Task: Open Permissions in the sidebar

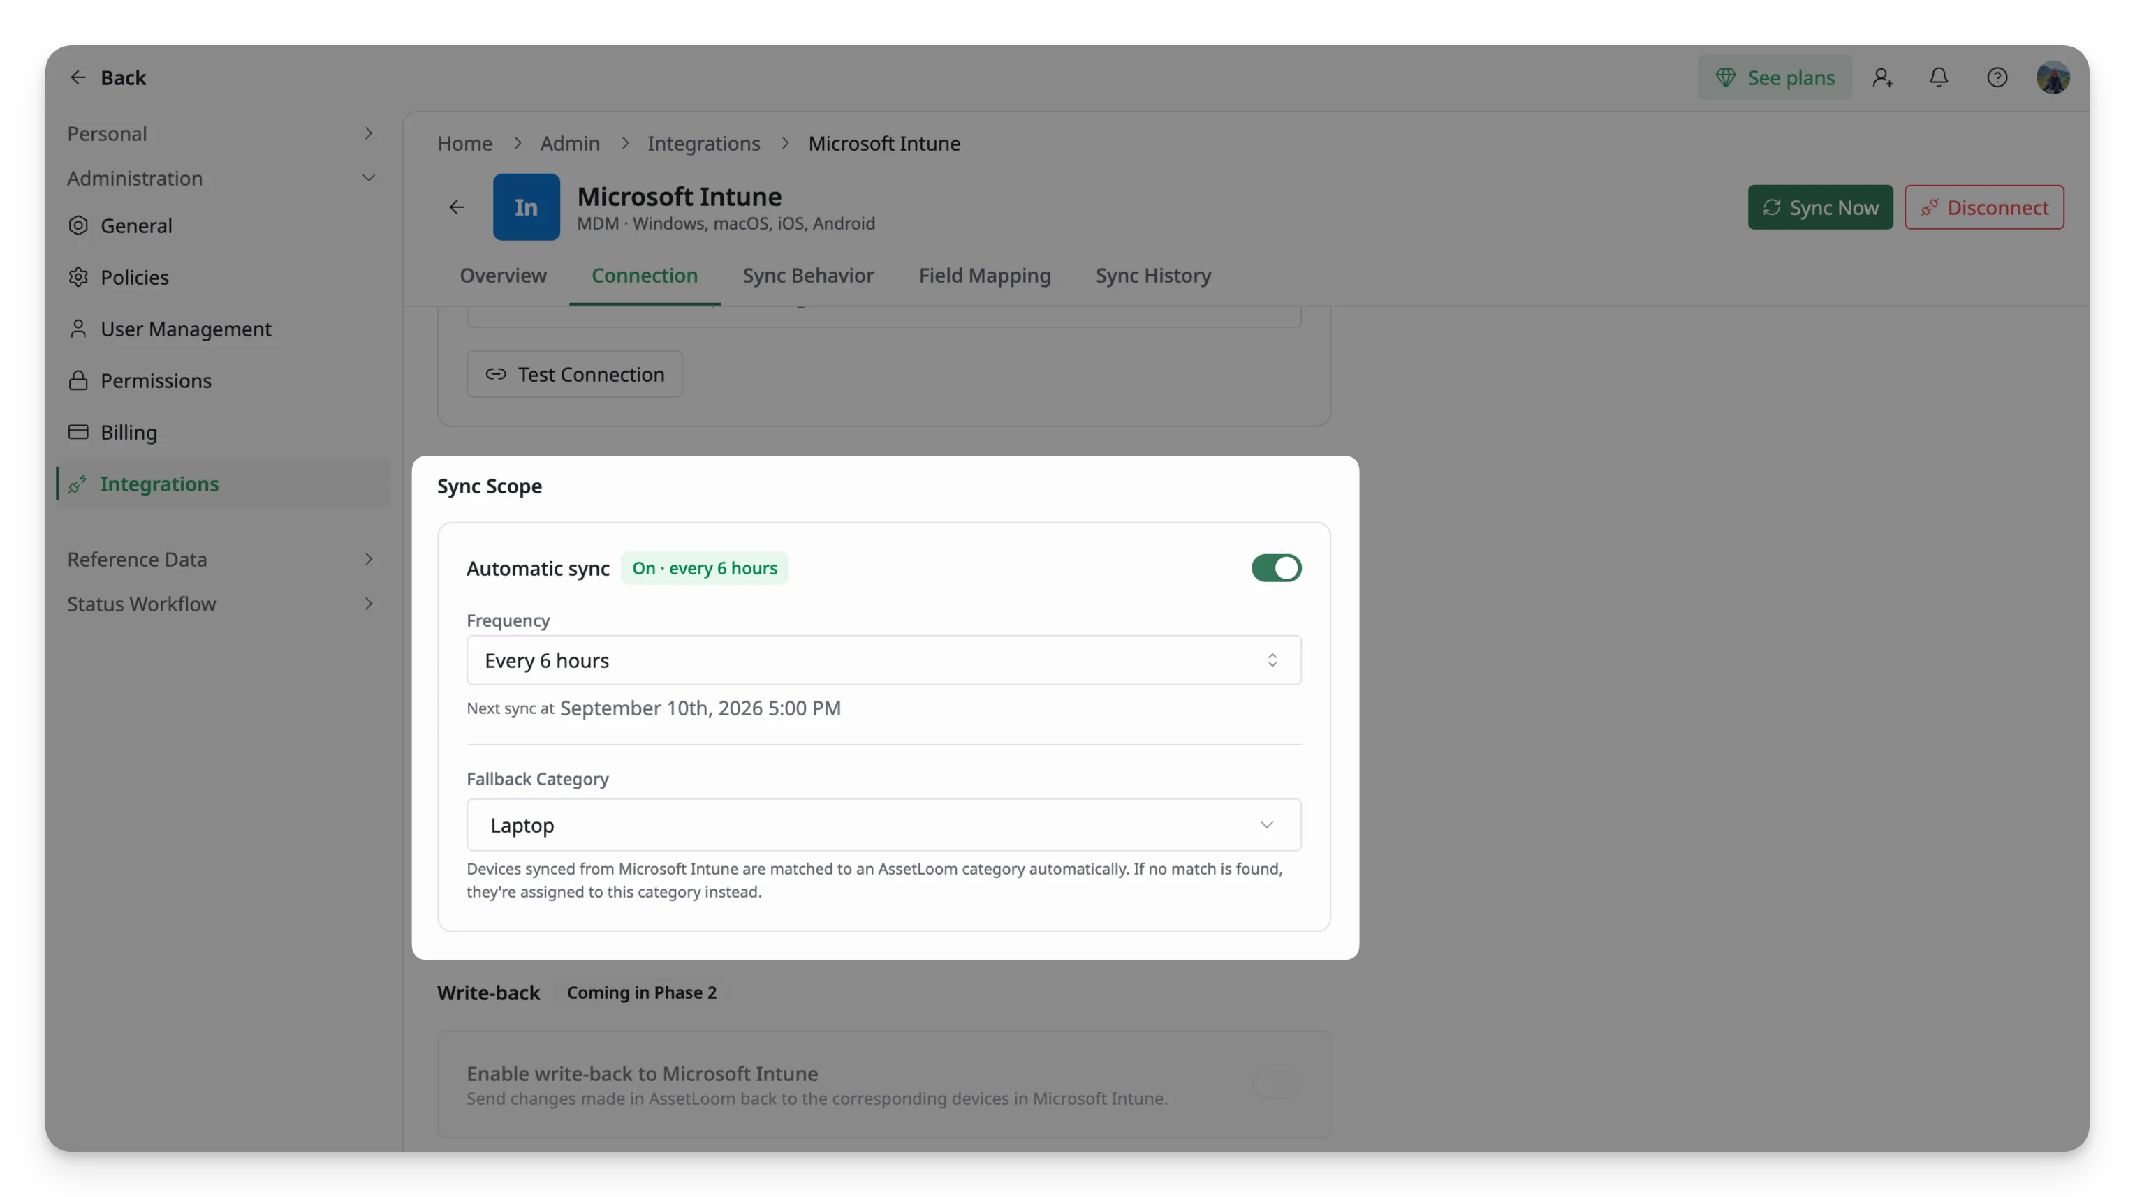Action: tap(221, 380)
